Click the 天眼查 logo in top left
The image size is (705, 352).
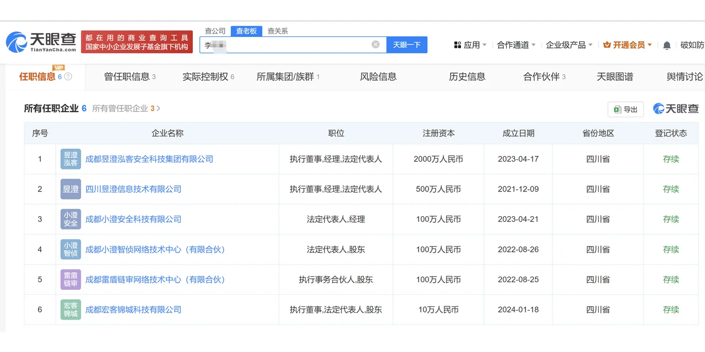tap(39, 41)
